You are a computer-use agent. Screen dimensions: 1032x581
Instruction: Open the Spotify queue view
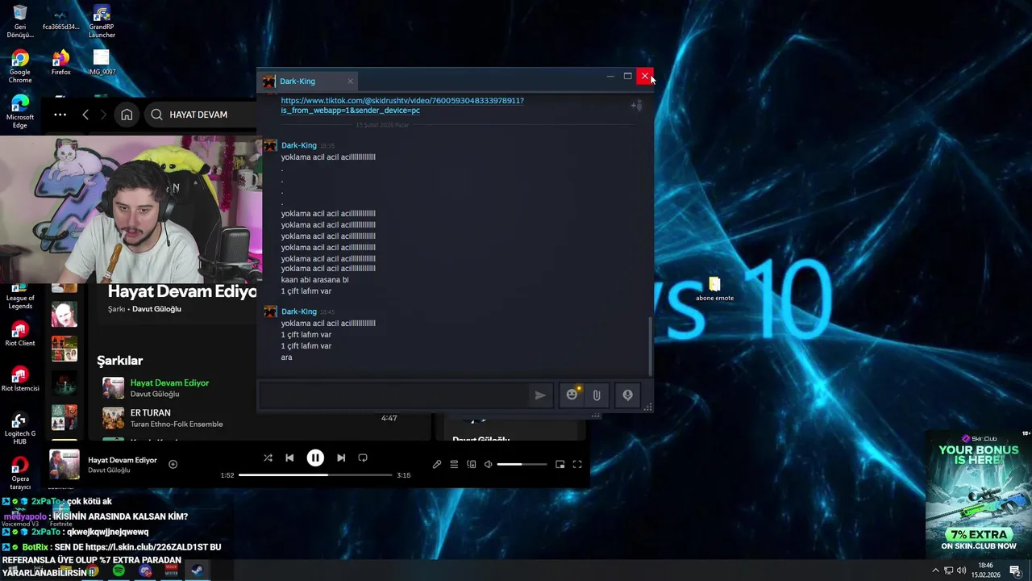click(x=454, y=464)
